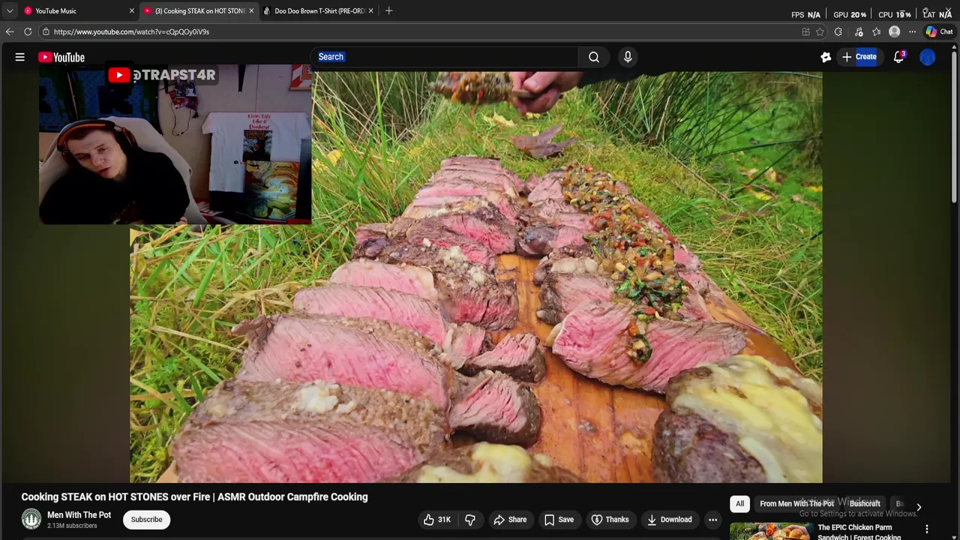Click the sparkle icon left of Create
Viewport: 960px width, 540px height.
[826, 57]
